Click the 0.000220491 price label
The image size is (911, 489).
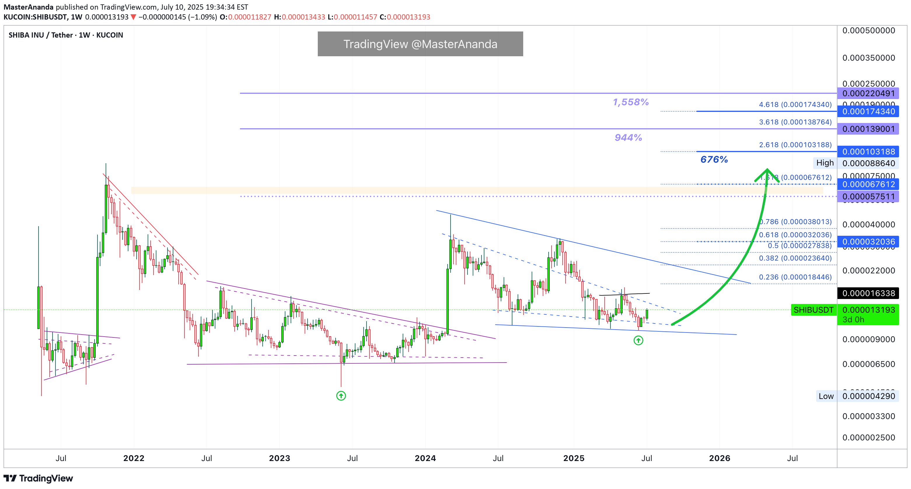click(x=868, y=93)
